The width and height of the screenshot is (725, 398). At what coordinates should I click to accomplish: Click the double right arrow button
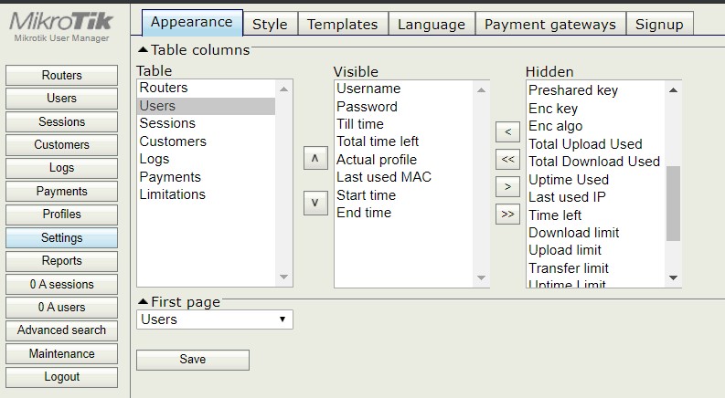click(x=507, y=215)
